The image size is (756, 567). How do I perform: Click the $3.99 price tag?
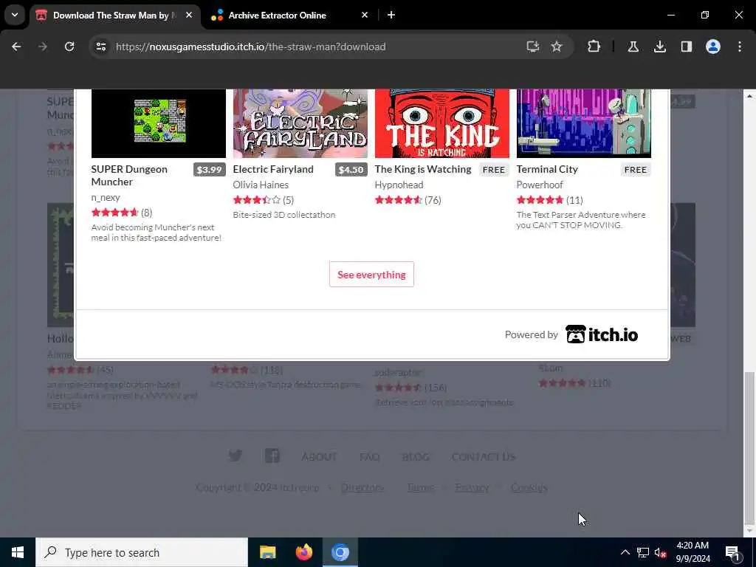[209, 170]
